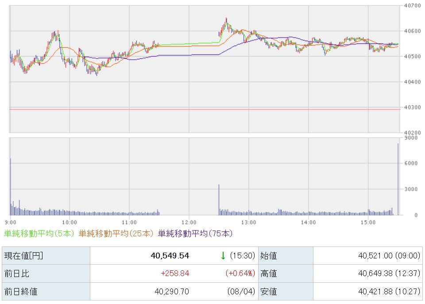Screen dimensions: 425x304
Task: Click the volume spike bar at 12:30
Action: pyautogui.click(x=219, y=200)
